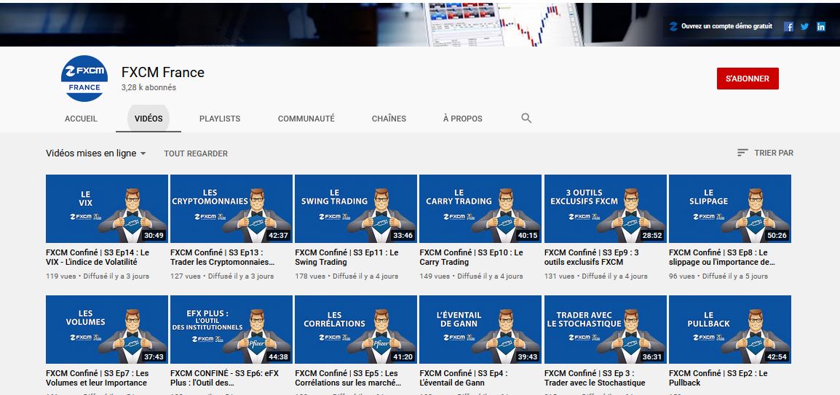Viewport: 840px width, 395px height.
Task: Open the LES CORRÉLATIONS video thumbnail
Action: [x=356, y=330]
